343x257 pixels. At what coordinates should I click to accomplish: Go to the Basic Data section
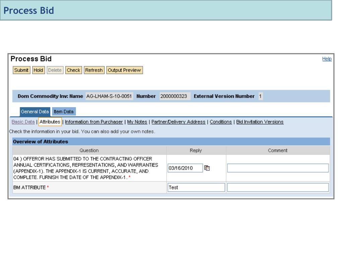click(23, 122)
